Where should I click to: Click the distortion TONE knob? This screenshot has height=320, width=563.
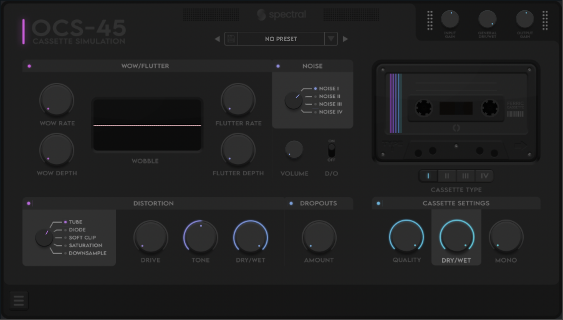[200, 238]
